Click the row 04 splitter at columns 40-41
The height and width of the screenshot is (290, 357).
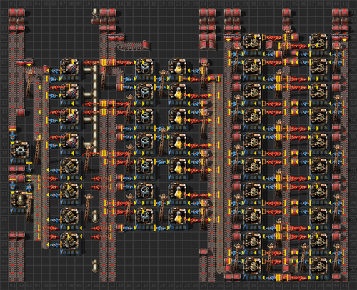[x=341, y=37]
